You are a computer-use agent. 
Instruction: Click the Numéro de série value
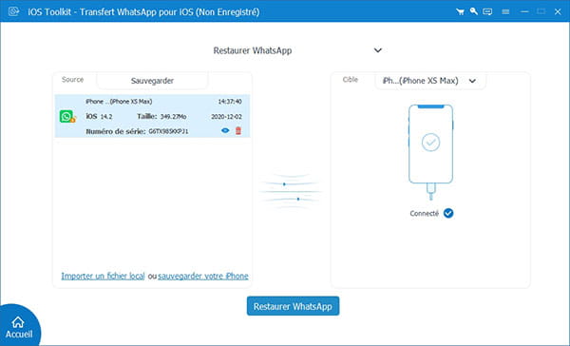coord(168,131)
